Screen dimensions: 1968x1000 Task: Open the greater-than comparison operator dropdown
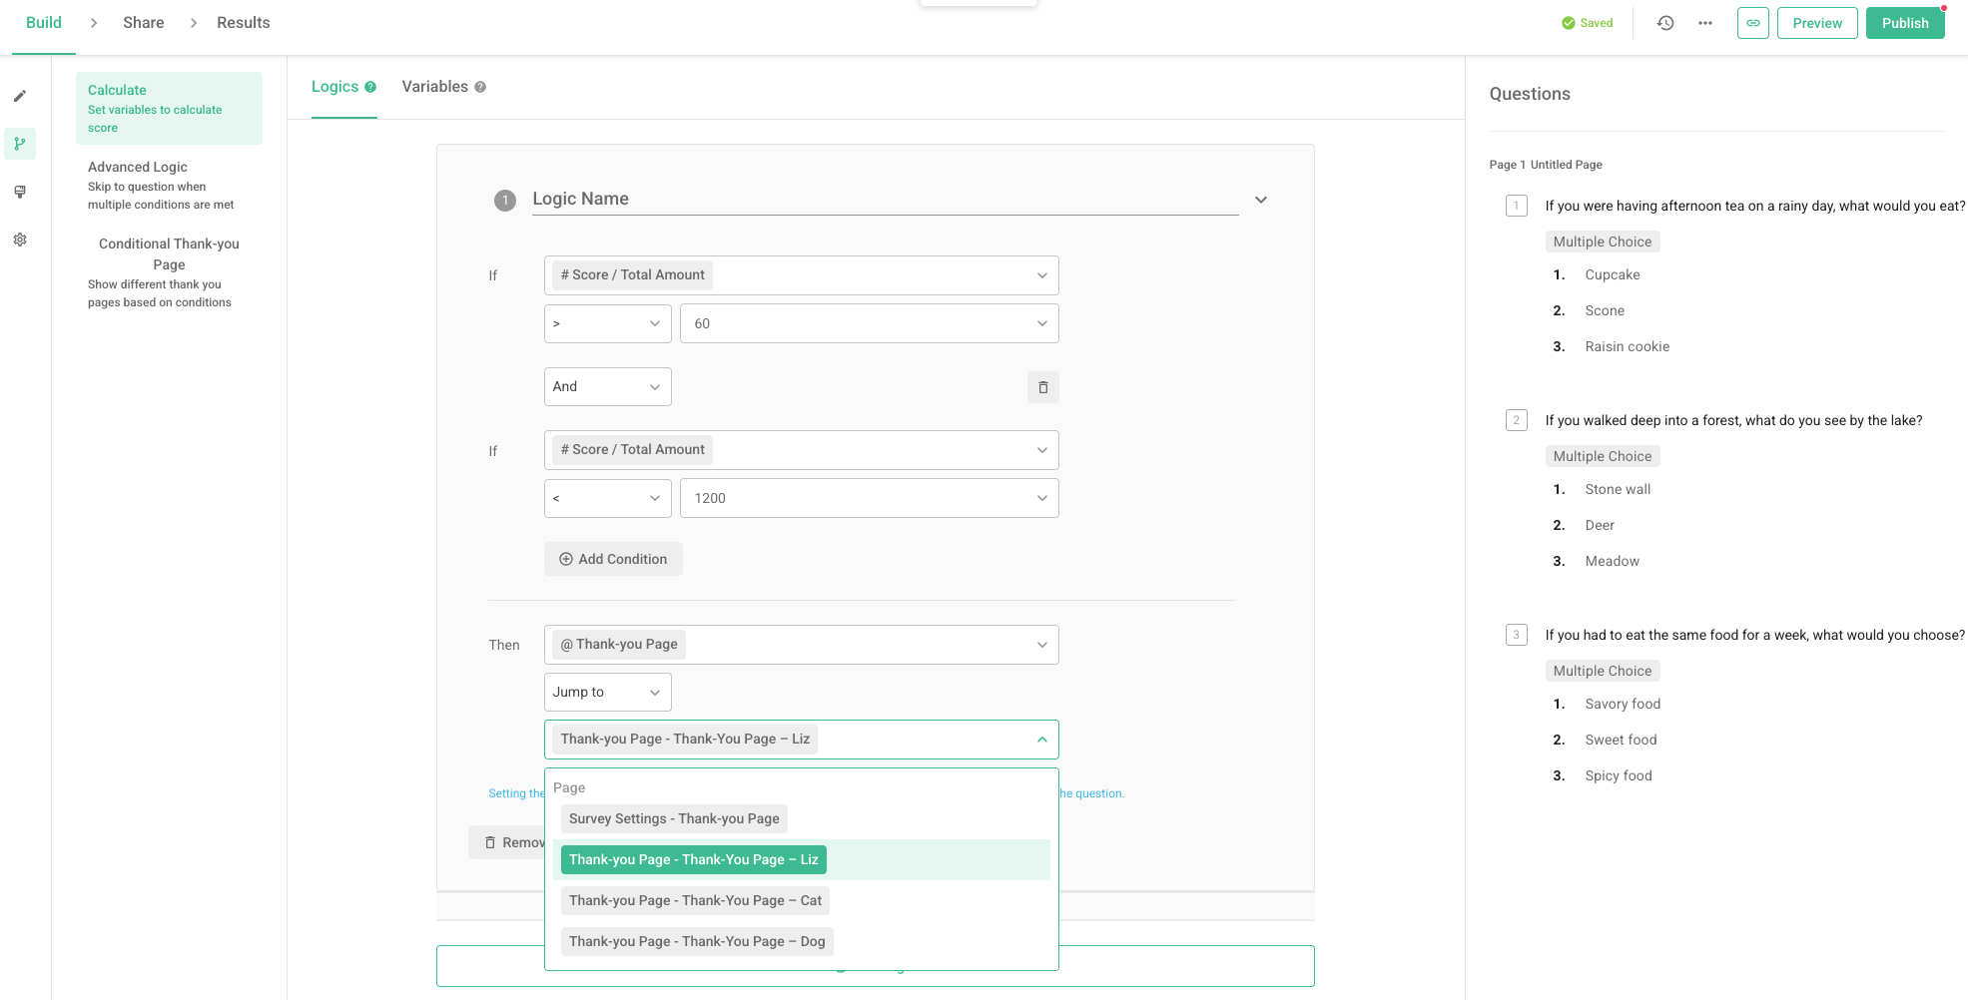[607, 324]
